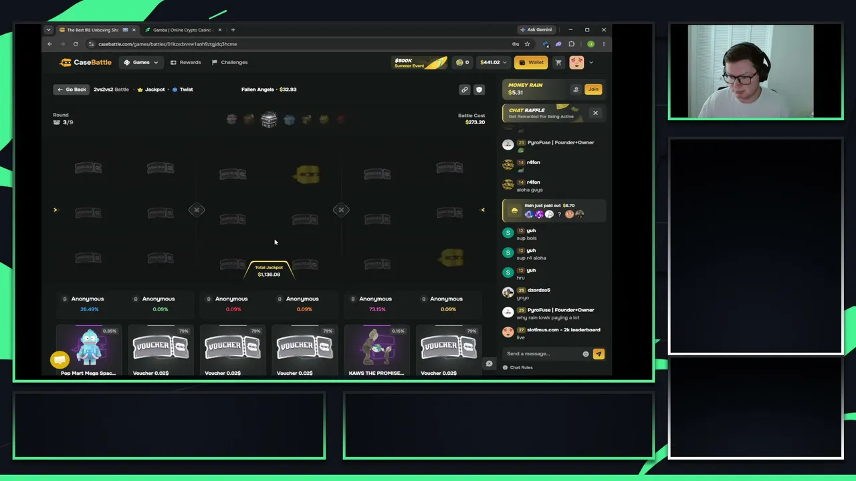Expand the profile menu chevron
Viewport: 856px width, 481px height.
(591, 62)
